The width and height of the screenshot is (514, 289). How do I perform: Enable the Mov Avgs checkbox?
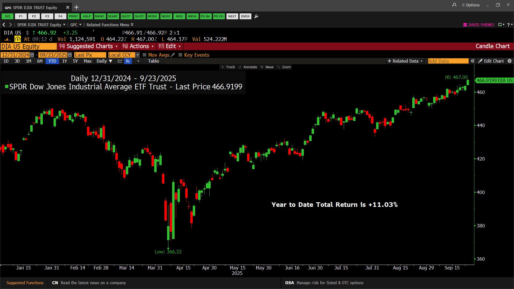pos(145,55)
